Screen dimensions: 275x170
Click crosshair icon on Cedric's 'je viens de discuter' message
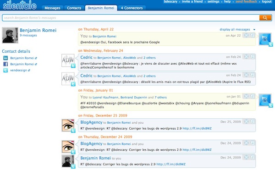point(246,57)
